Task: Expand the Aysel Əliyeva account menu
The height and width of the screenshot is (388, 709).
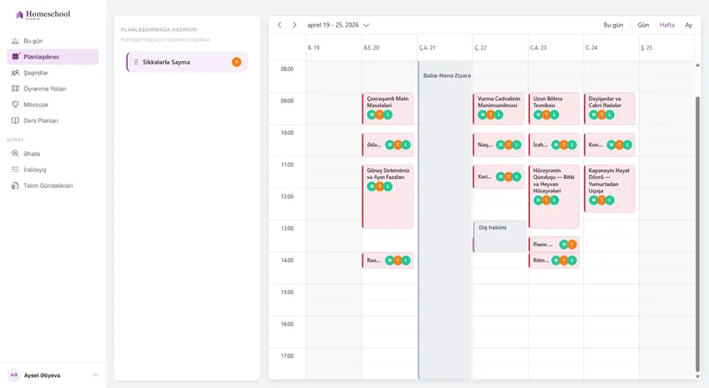Action: pos(96,376)
